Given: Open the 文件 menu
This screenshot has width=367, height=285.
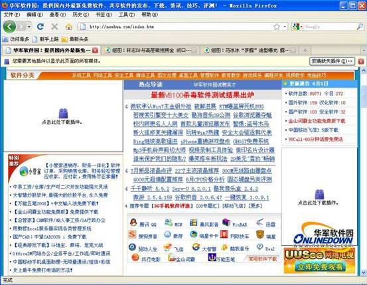Looking at the screenshot, I should pos(12,15).
